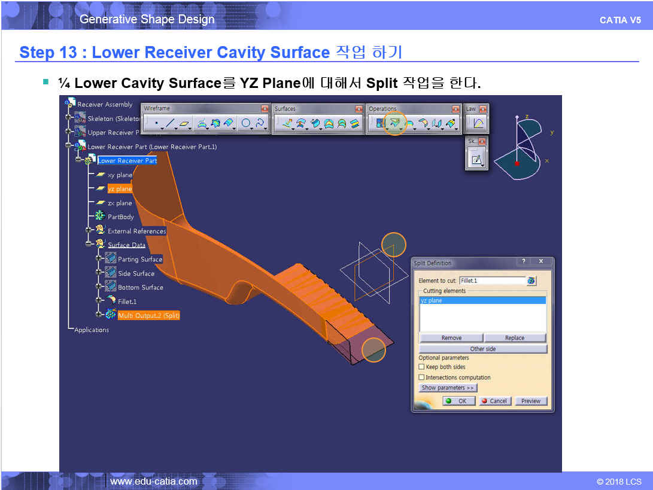Select the Point tool in Wireframe toolbar
Image resolution: width=653 pixels, height=490 pixels.
tap(156, 124)
